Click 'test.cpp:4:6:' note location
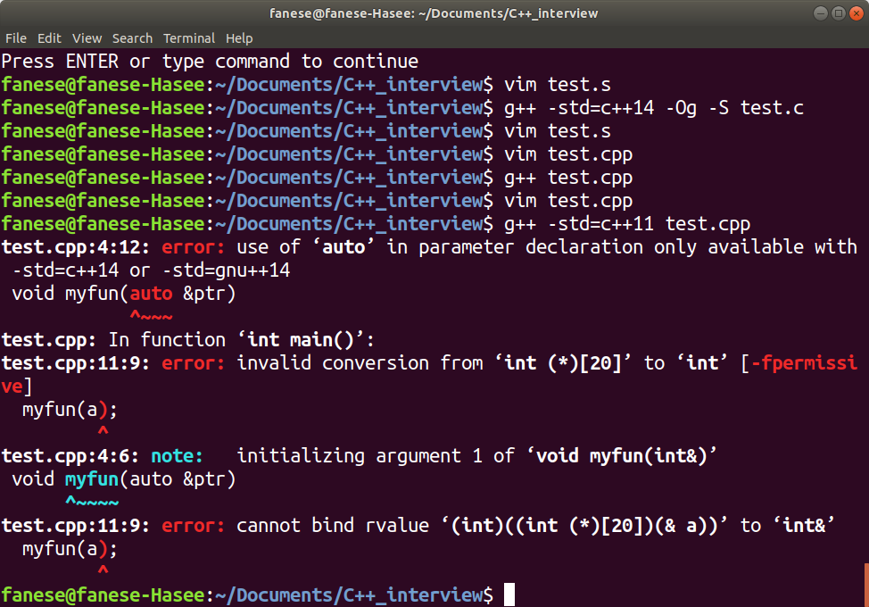Image resolution: width=869 pixels, height=607 pixels. [70, 455]
